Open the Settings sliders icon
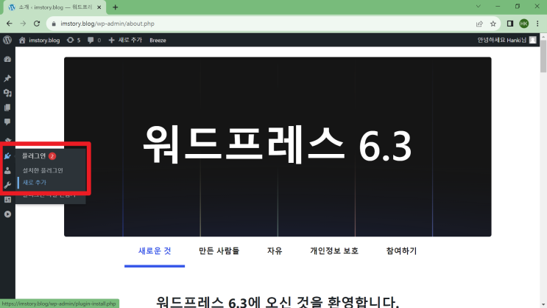This screenshot has width=547, height=308. (7, 200)
